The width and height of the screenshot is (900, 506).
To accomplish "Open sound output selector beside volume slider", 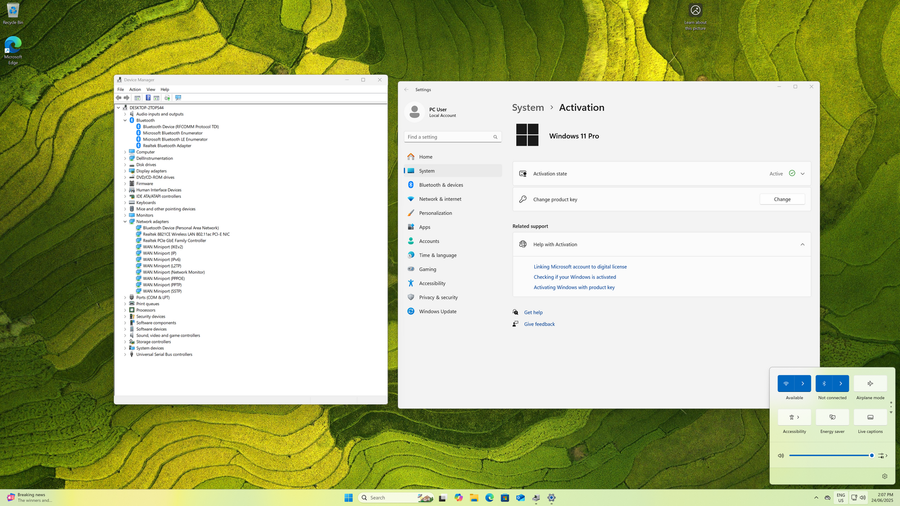I will coord(883,455).
